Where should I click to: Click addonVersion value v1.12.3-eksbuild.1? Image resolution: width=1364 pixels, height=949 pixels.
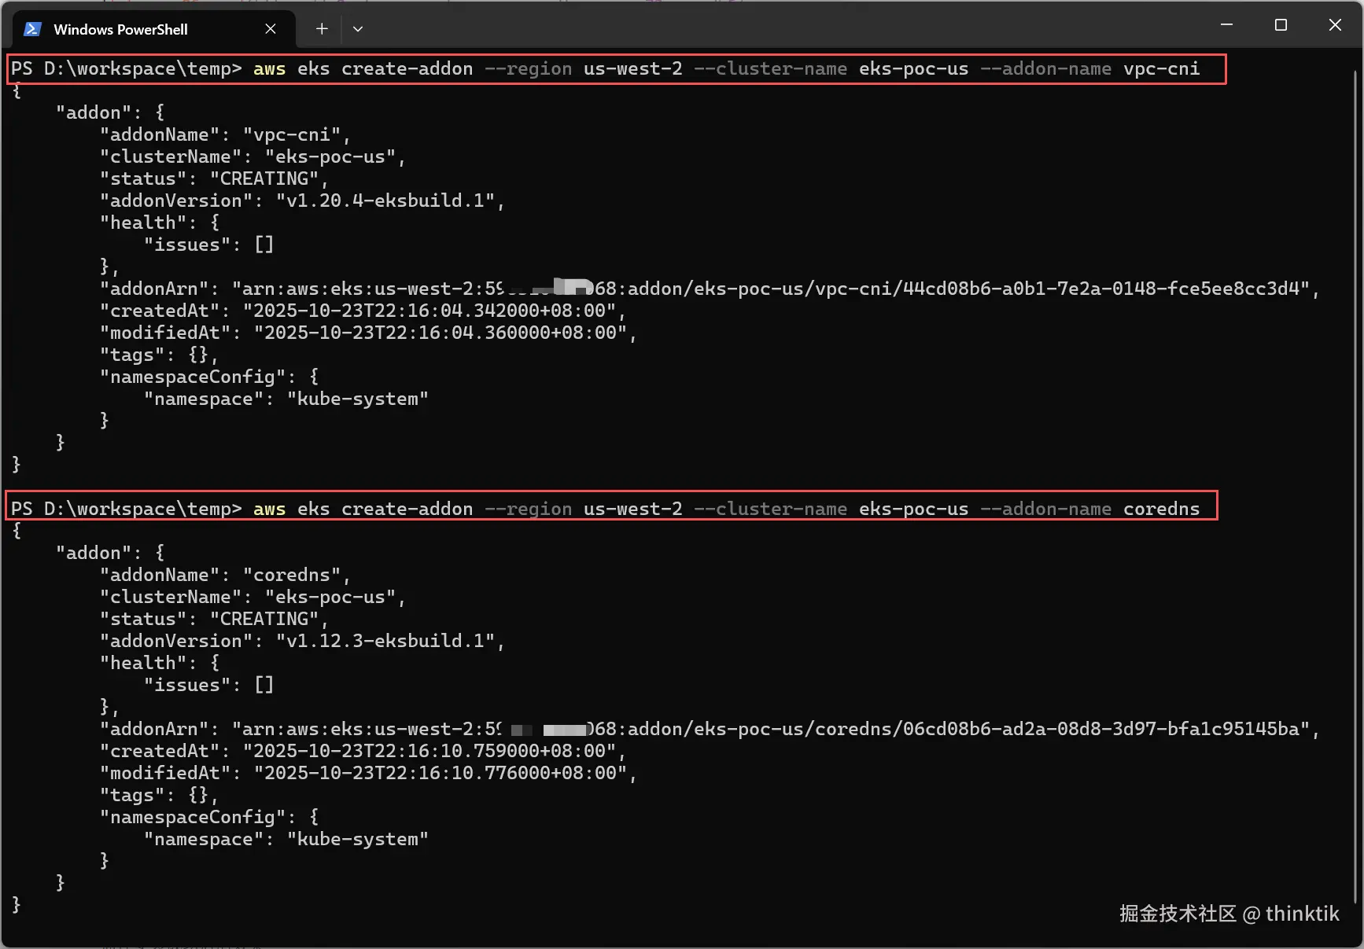[385, 641]
